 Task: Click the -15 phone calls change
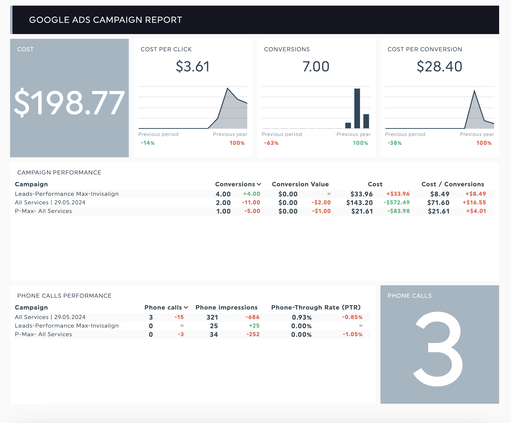pyautogui.click(x=179, y=317)
